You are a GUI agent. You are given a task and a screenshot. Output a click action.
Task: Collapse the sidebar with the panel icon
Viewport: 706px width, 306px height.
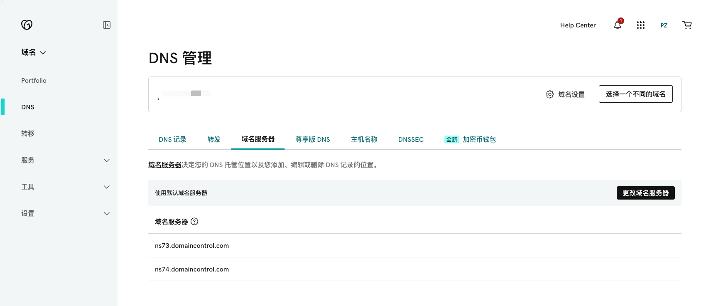[x=107, y=25]
